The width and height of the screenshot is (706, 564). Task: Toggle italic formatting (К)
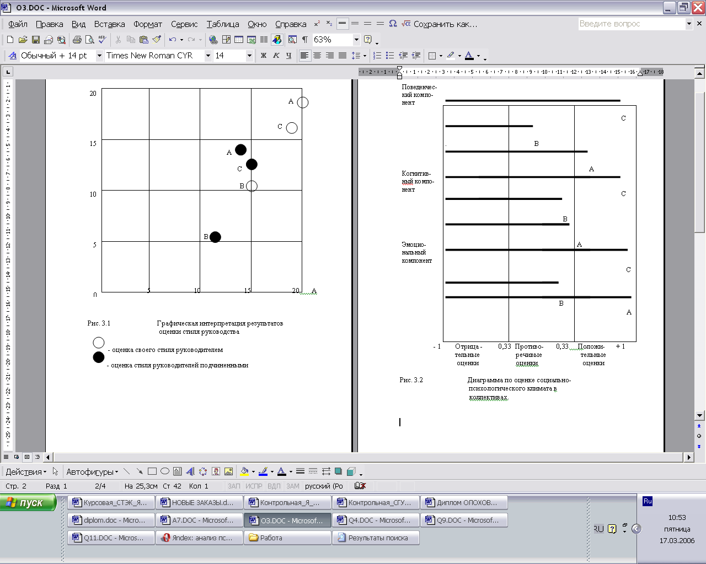[x=276, y=56]
